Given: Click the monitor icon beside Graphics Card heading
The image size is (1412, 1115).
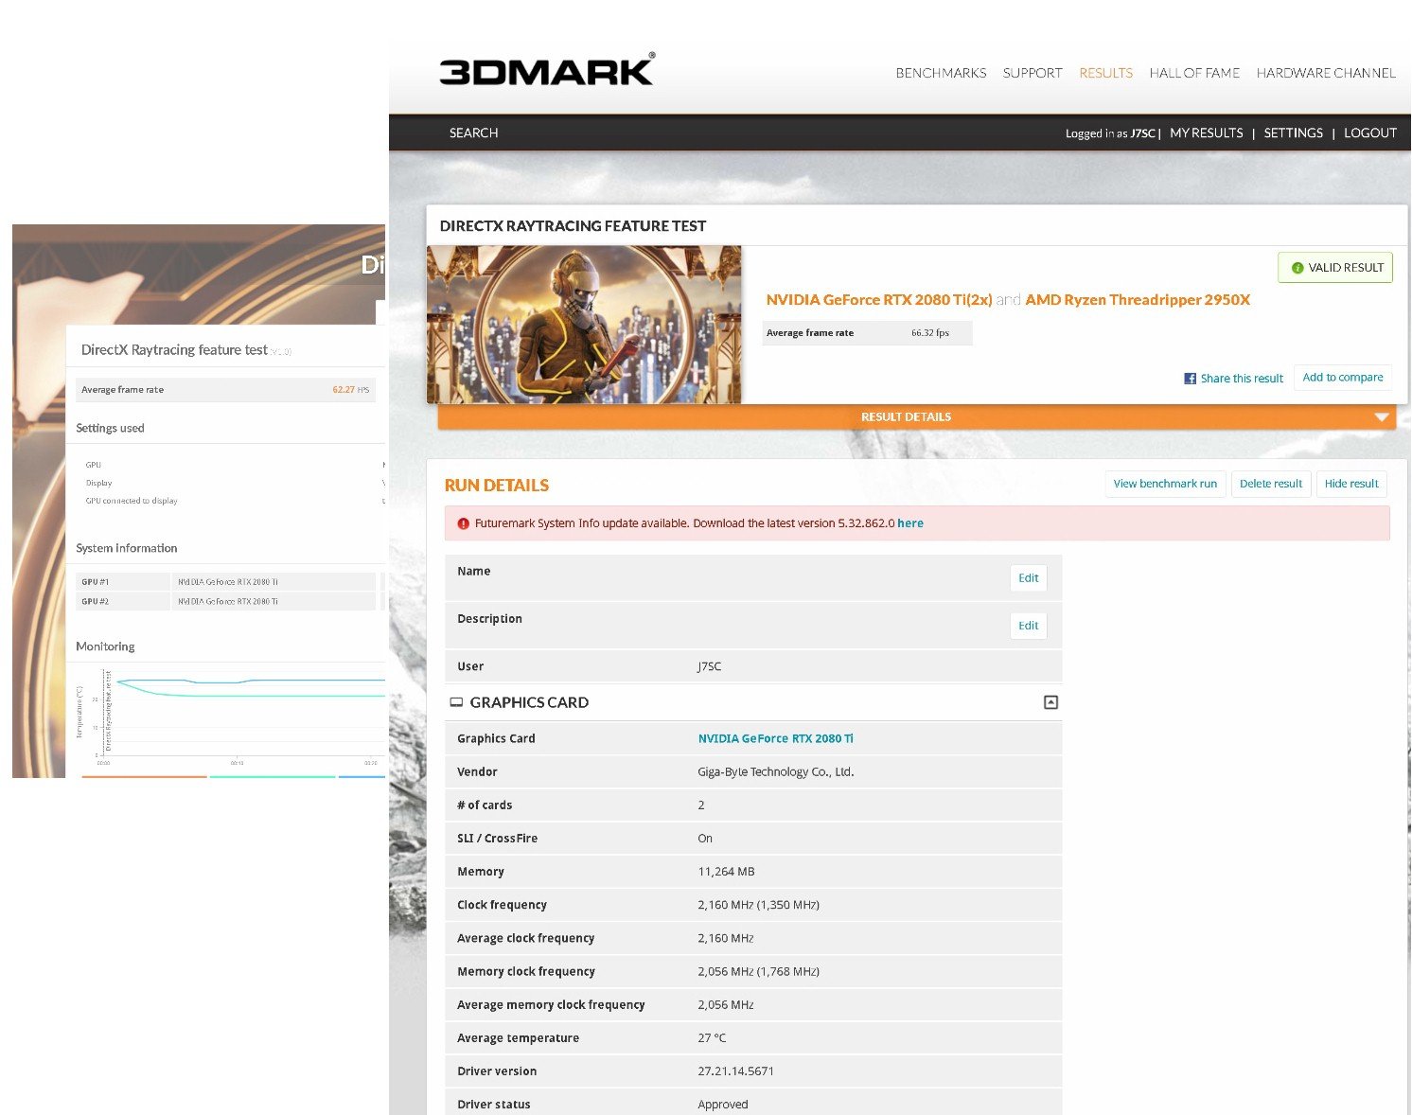Looking at the screenshot, I should tap(456, 702).
